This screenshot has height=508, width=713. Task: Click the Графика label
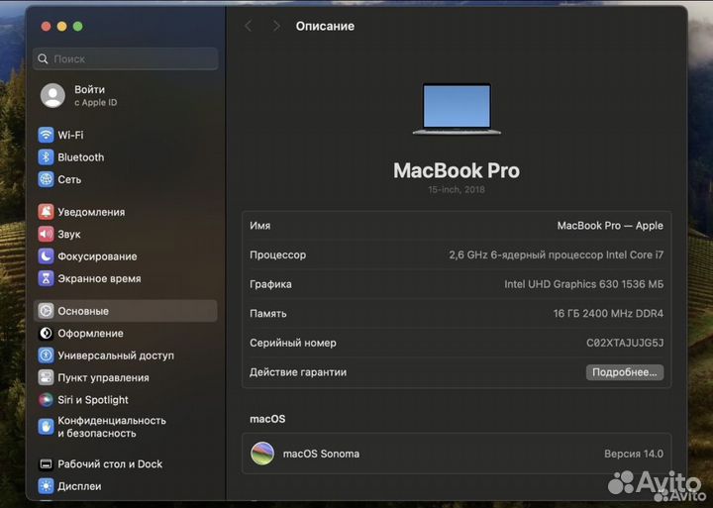point(270,284)
